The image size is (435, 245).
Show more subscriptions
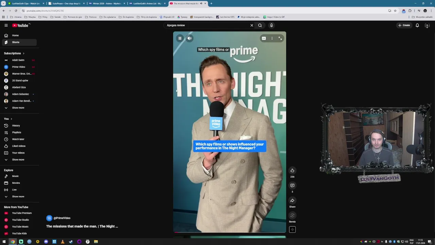click(x=19, y=108)
